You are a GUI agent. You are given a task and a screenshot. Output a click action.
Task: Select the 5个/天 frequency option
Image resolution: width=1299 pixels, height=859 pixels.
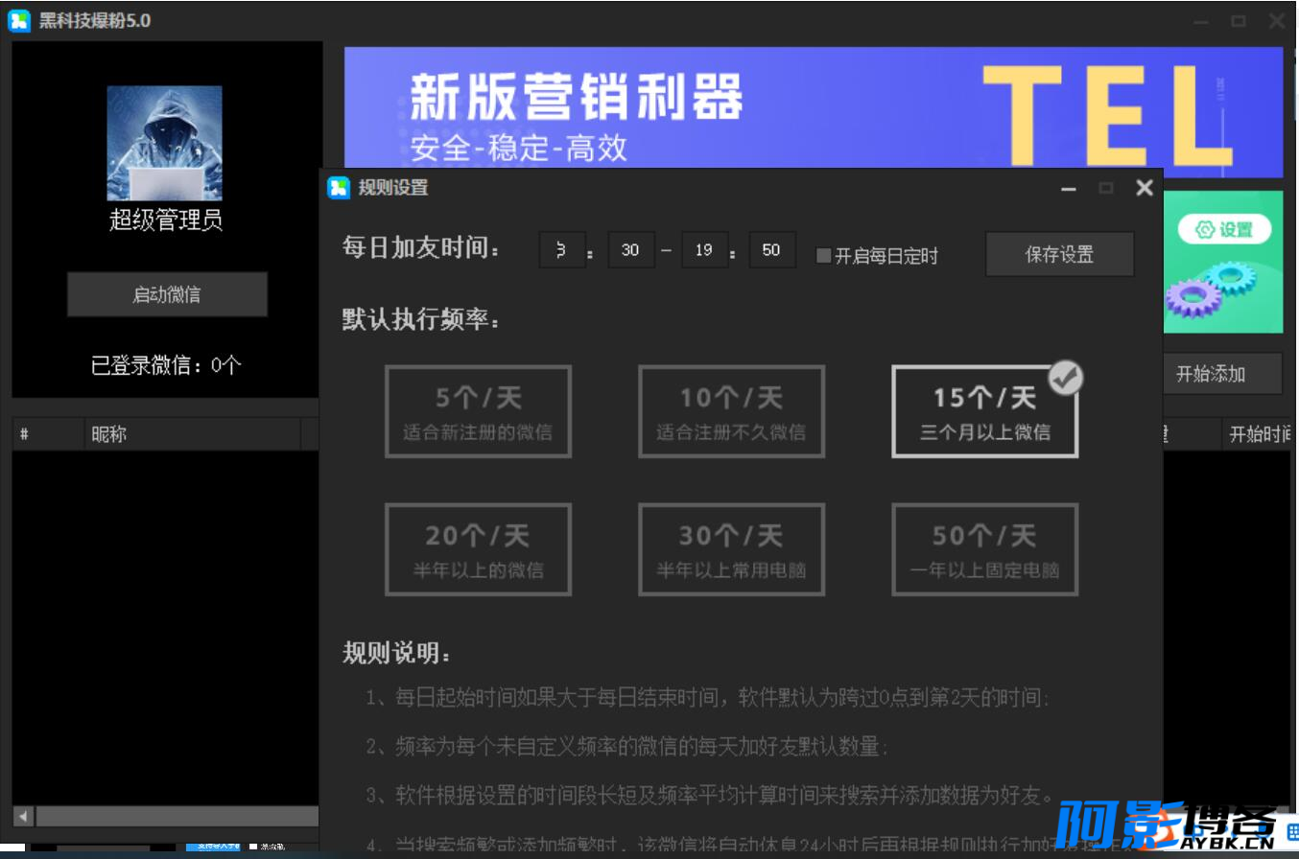pyautogui.click(x=478, y=411)
